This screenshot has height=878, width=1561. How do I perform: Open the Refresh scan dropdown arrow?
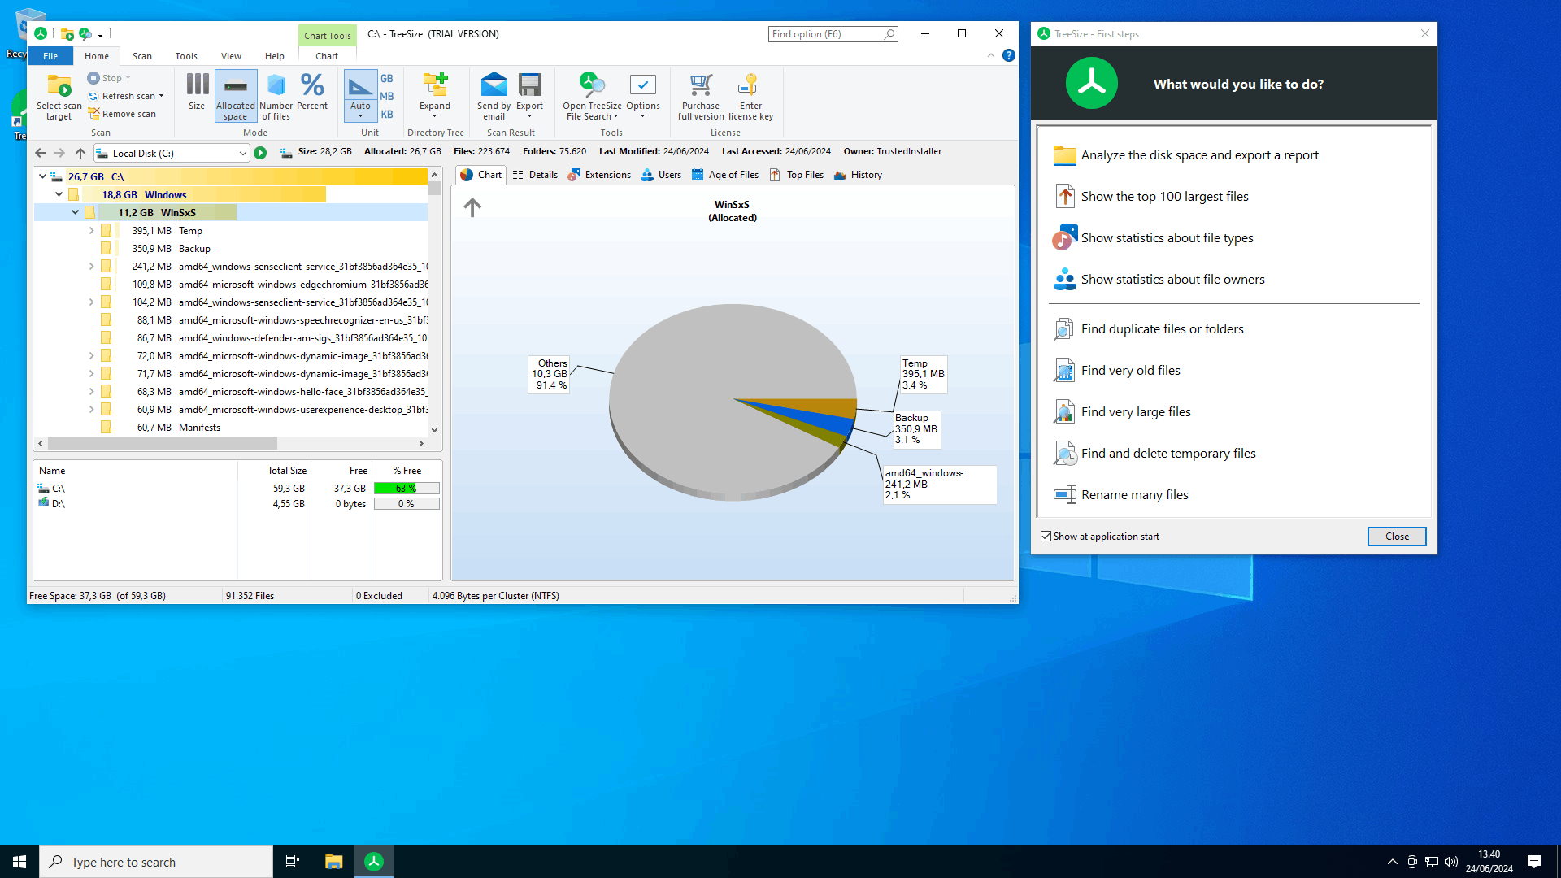161,96
